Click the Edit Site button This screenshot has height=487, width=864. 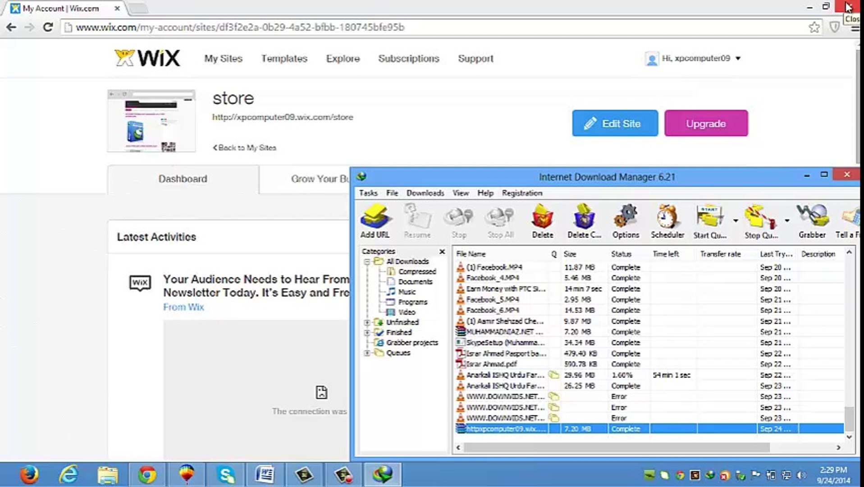(614, 123)
